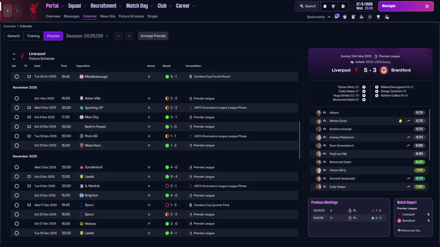440x247 pixels.
Task: Open the Fixture Schedule tab
Action: pyautogui.click(x=131, y=16)
